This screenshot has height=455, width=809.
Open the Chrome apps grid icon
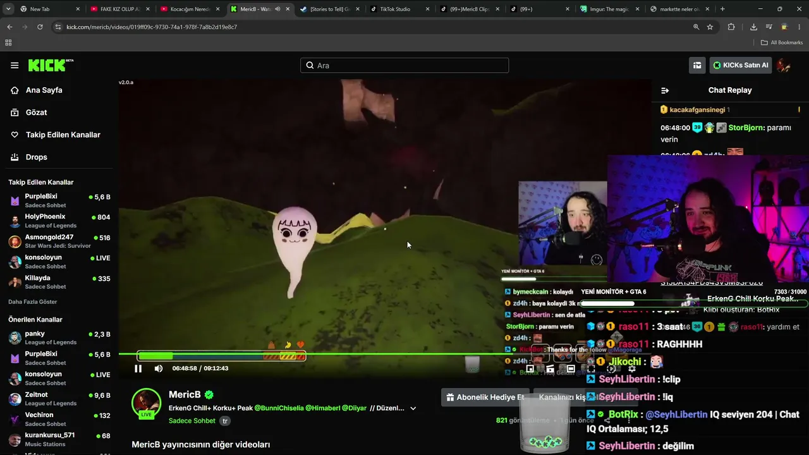tap(8, 42)
